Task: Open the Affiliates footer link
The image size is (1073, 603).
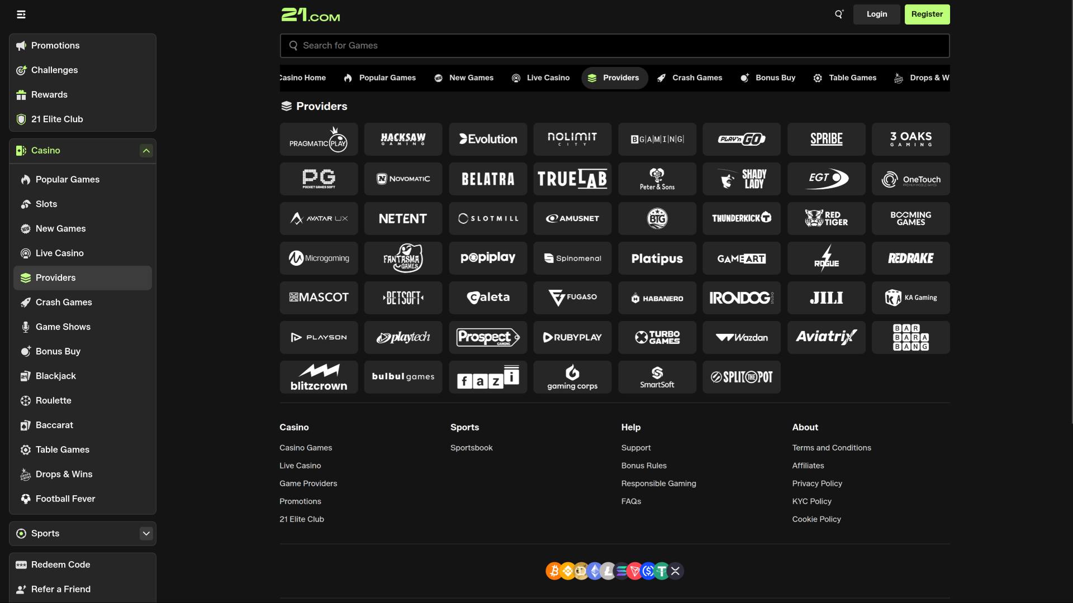Action: coord(808,466)
